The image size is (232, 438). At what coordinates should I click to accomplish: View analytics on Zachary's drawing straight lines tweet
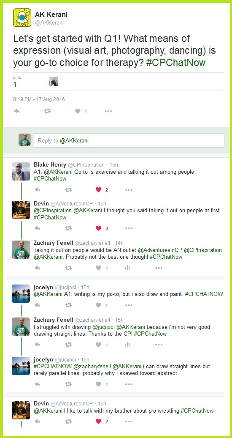(x=127, y=345)
